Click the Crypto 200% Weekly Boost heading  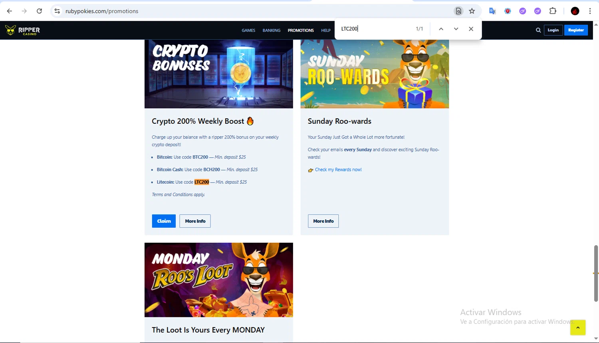click(202, 121)
